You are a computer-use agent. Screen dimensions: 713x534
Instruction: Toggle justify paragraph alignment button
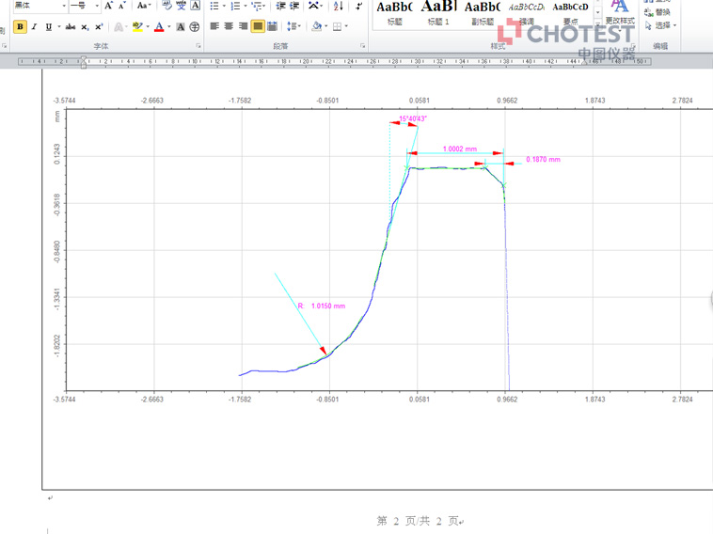[258, 26]
